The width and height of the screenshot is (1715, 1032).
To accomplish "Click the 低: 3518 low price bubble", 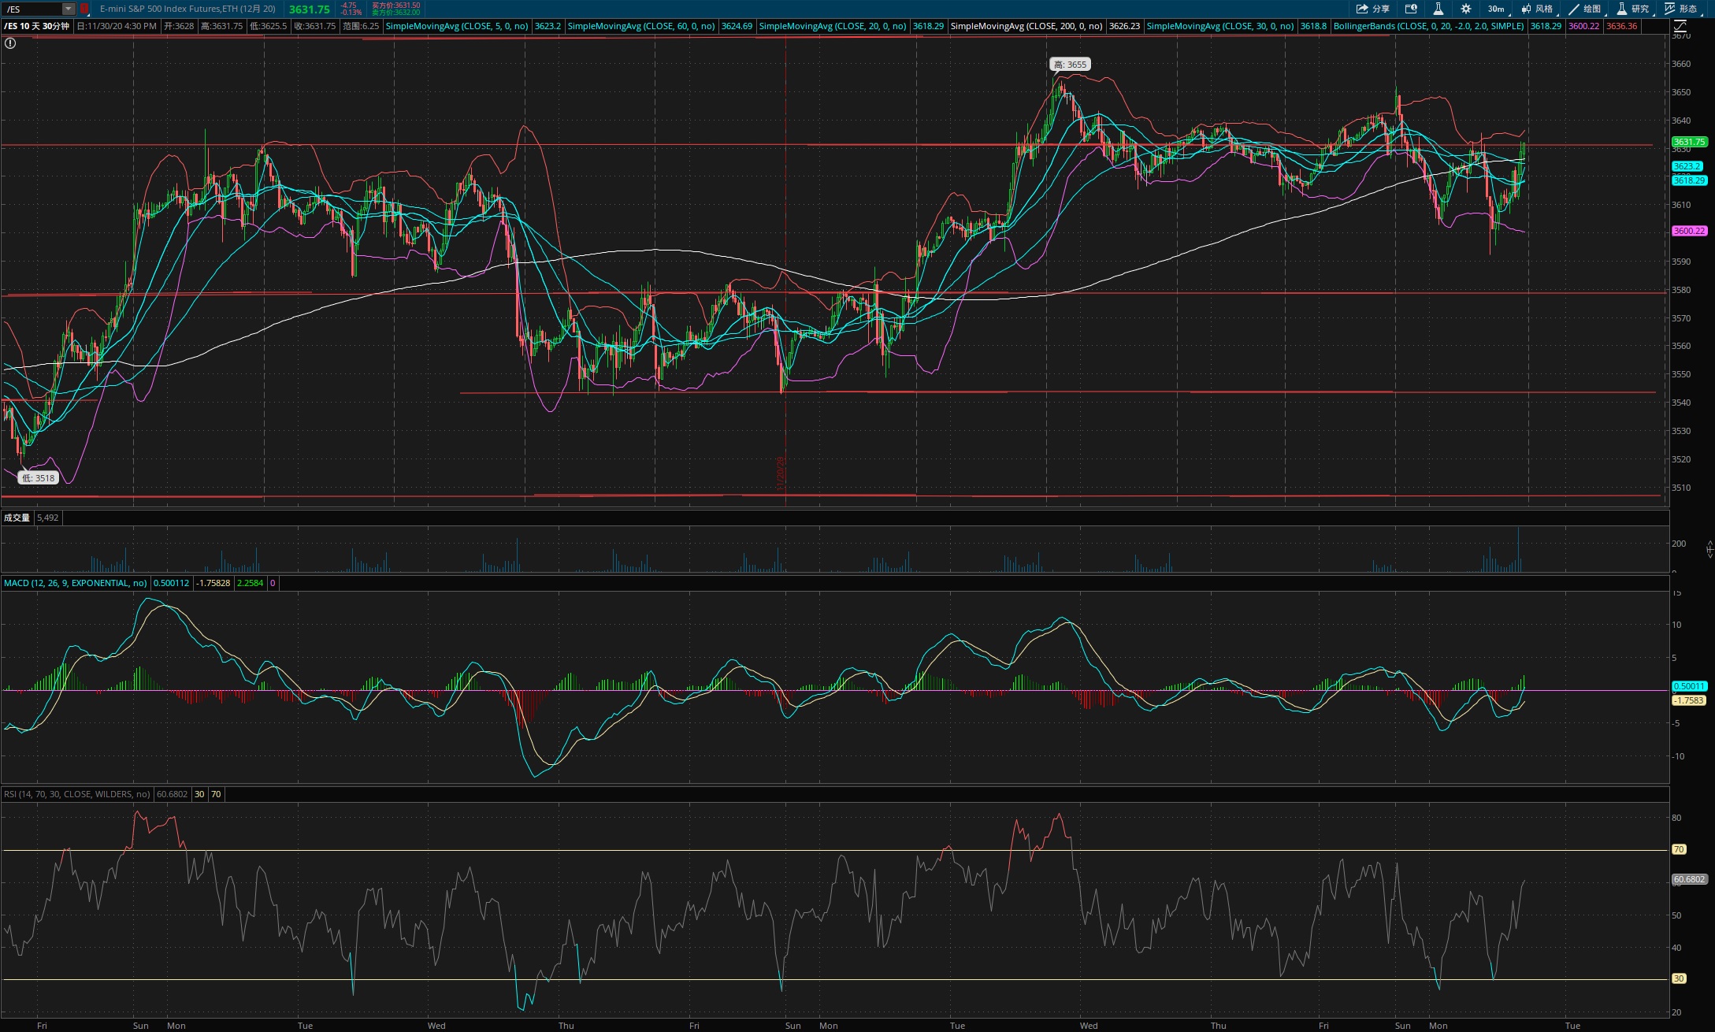I will pos(39,477).
